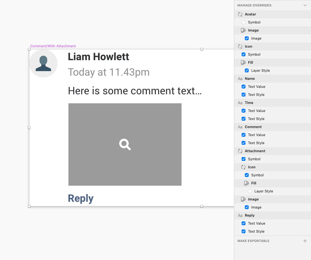Click the avatar silhouette on the canvas
Viewport: 311px width, 260px height.
point(43,63)
